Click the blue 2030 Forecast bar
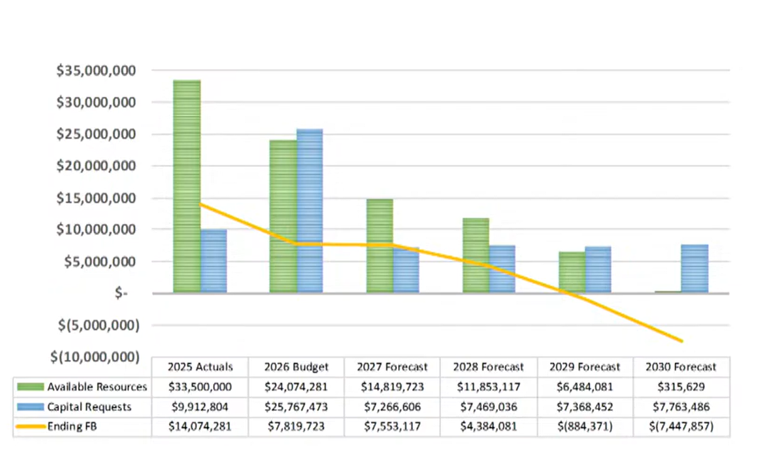This screenshot has height=450, width=759. click(695, 269)
